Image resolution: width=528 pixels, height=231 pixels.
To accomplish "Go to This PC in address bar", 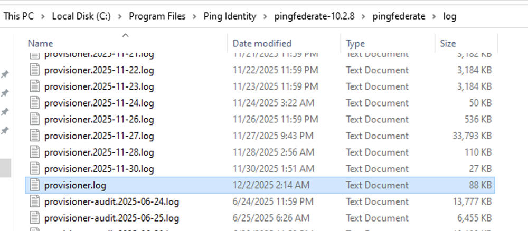I will (18, 16).
